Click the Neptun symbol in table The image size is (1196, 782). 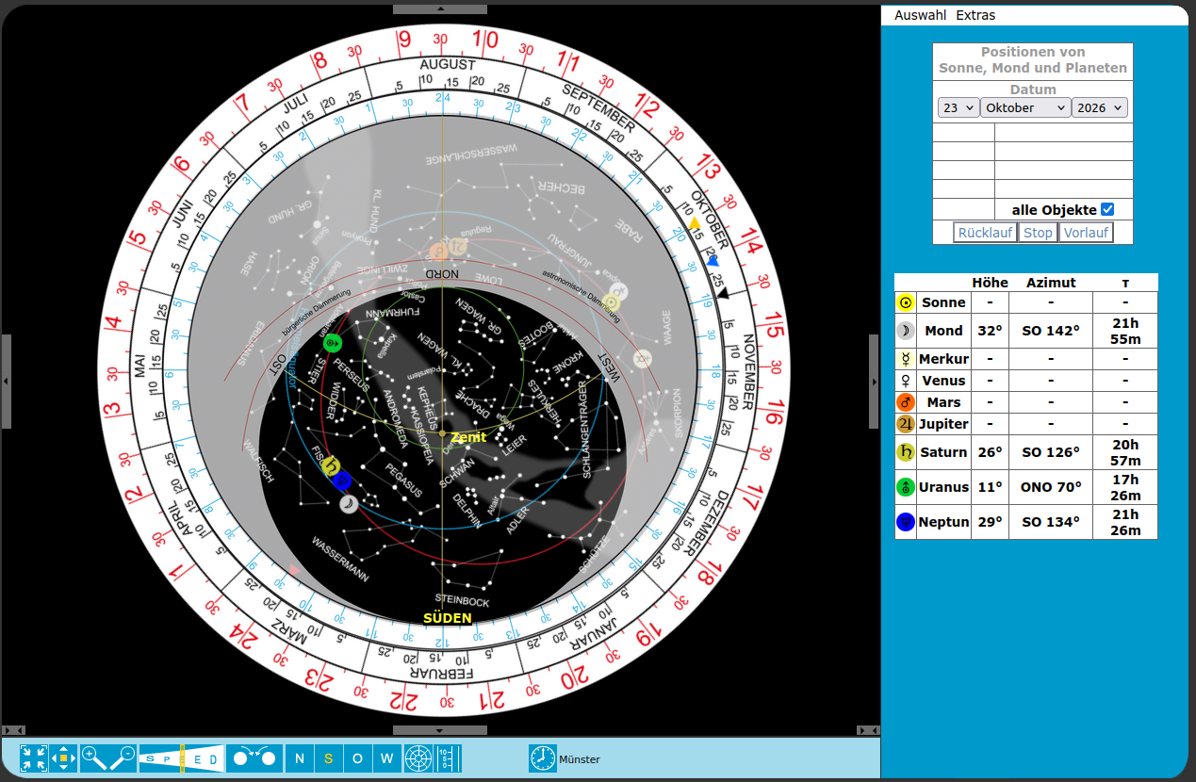(906, 522)
